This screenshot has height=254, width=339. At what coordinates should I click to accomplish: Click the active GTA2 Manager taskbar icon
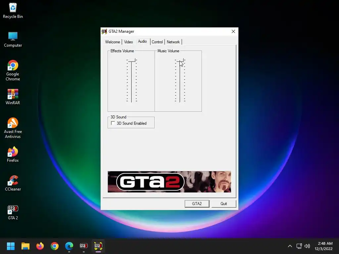[x=98, y=246]
